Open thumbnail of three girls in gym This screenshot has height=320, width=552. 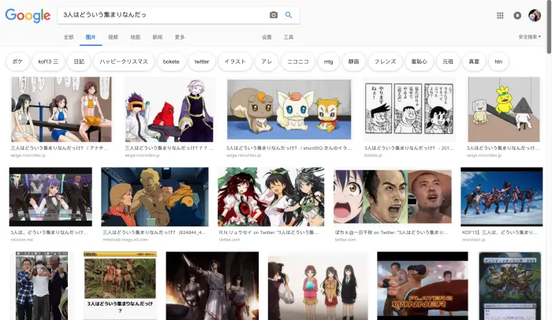[x=62, y=110]
